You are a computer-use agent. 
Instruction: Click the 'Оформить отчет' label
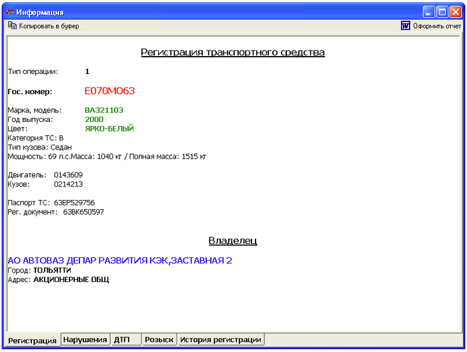[437, 26]
